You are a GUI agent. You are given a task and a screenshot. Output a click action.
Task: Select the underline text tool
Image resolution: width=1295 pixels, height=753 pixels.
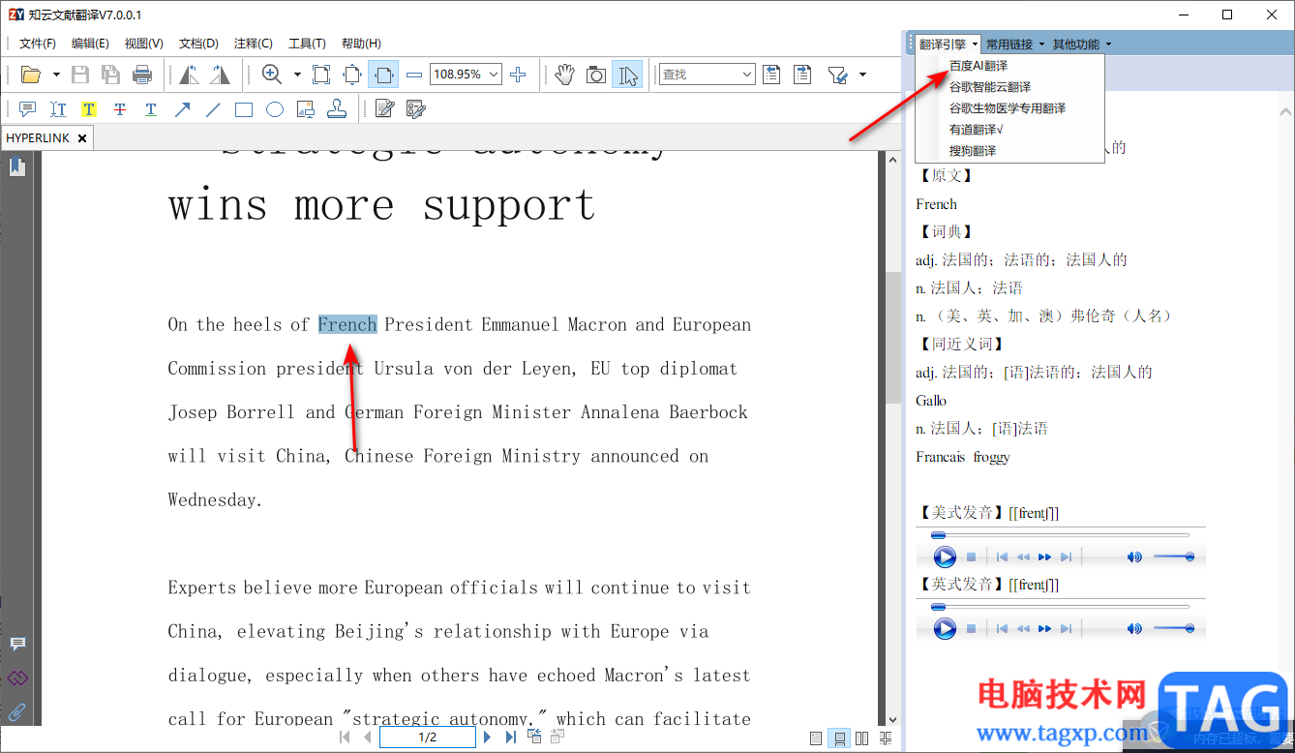[151, 109]
